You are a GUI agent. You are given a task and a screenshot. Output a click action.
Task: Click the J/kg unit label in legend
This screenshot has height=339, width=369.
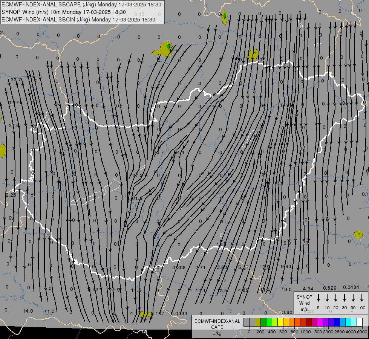point(217,333)
